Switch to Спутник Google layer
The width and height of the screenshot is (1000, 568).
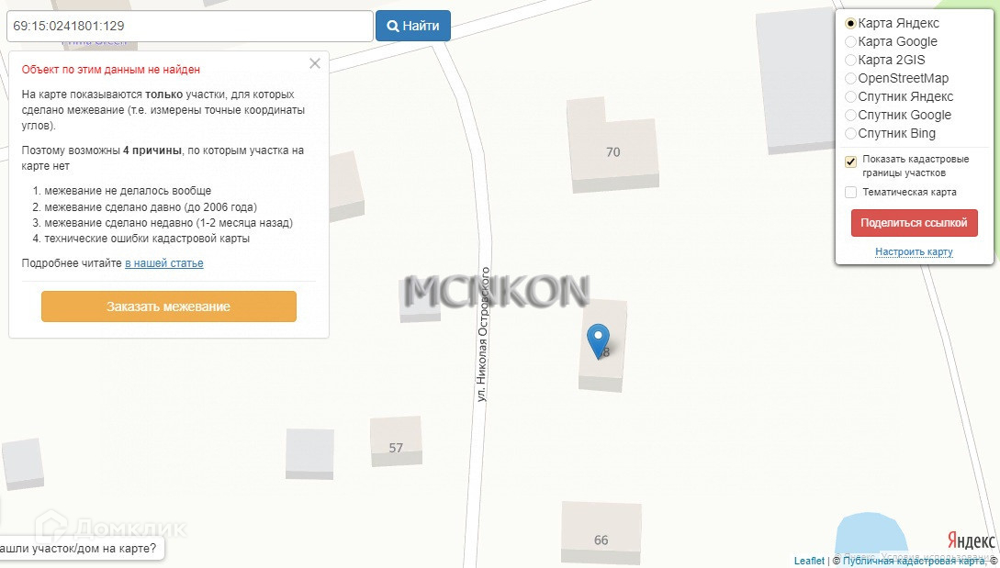[850, 116]
